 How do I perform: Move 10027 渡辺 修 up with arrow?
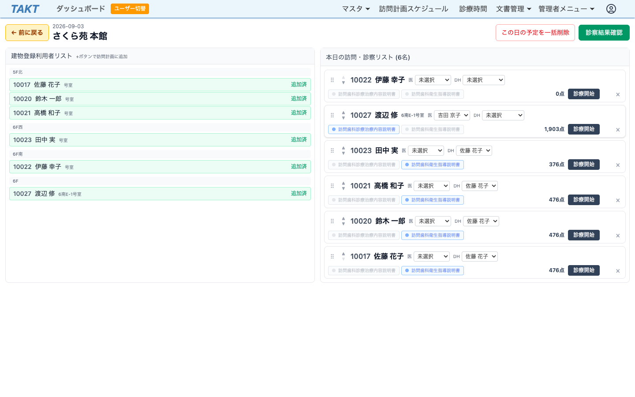click(x=344, y=112)
